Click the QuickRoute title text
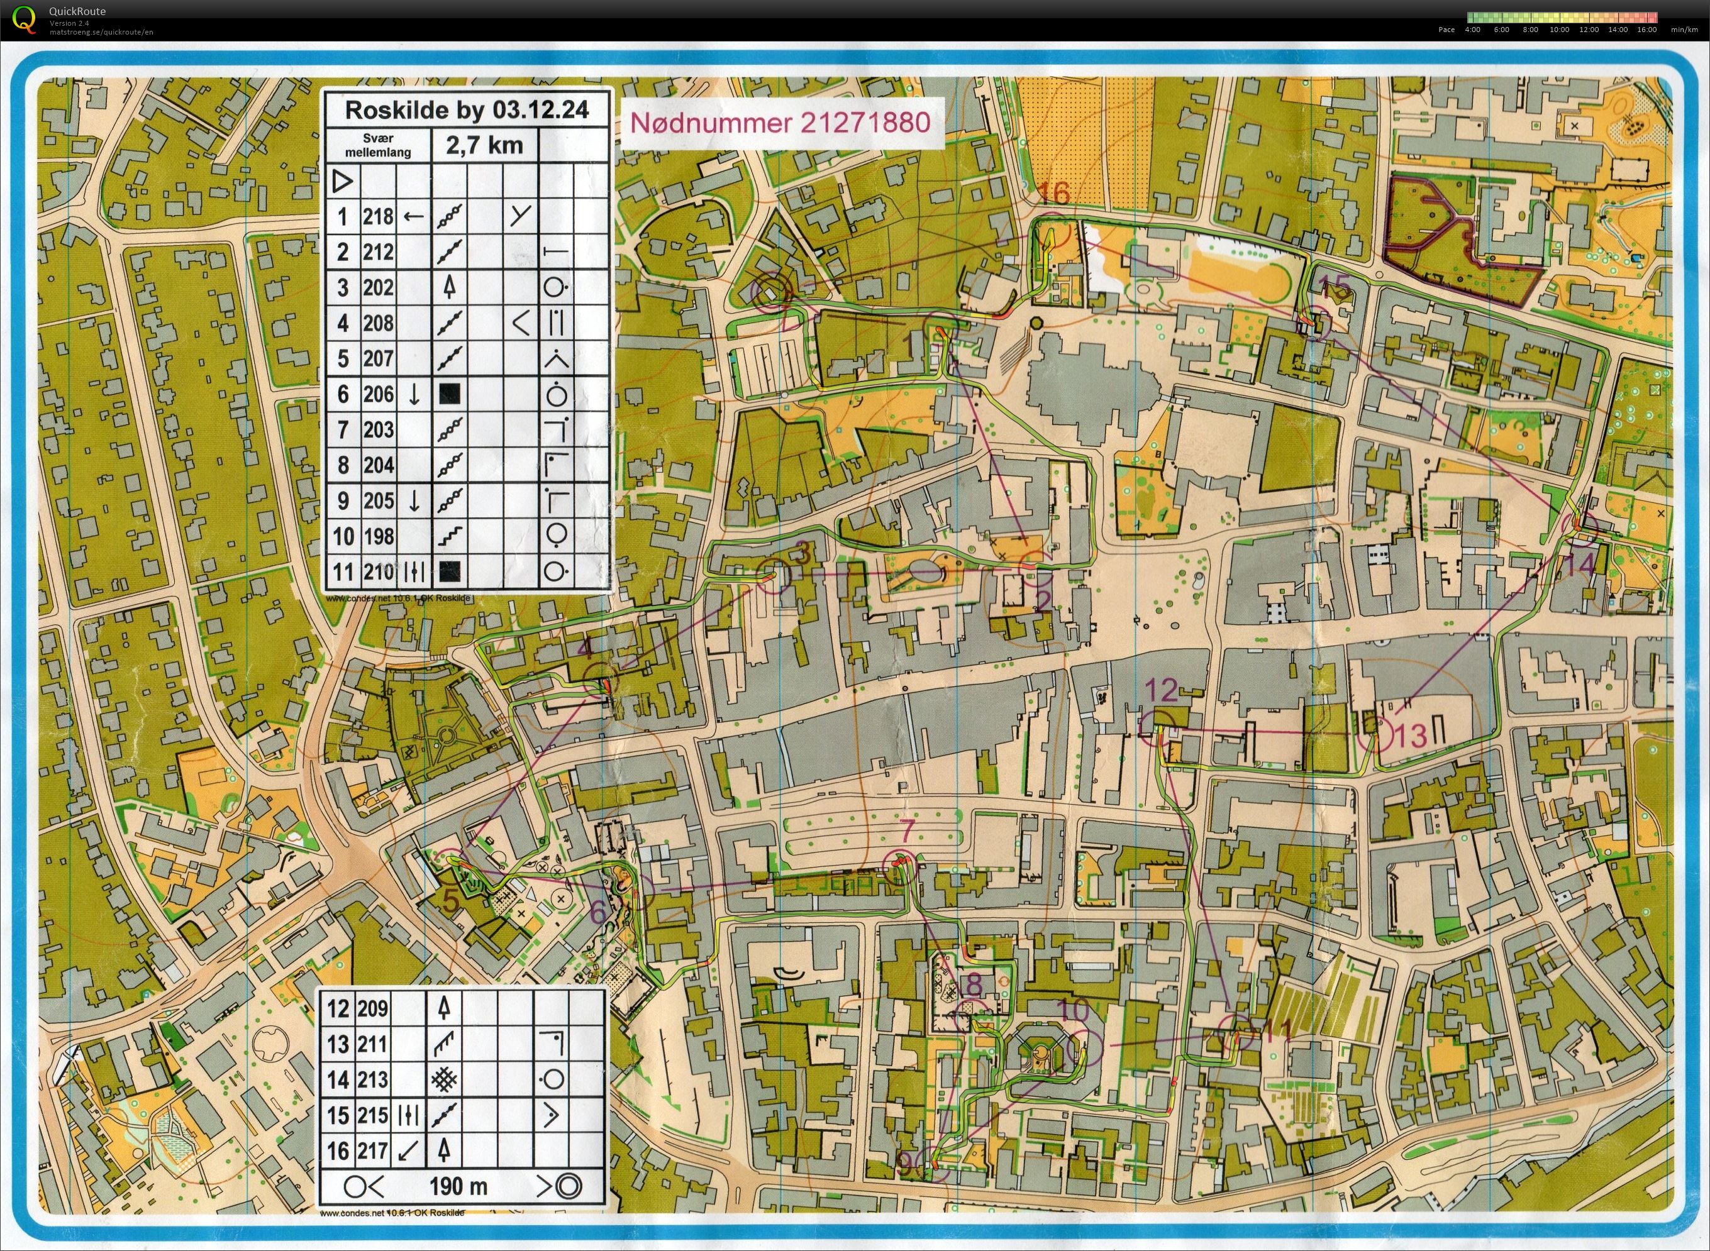This screenshot has height=1251, width=1710. pyautogui.click(x=77, y=11)
